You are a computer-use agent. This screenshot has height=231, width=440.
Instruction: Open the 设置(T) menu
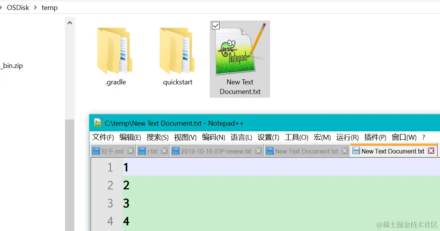tap(269, 137)
